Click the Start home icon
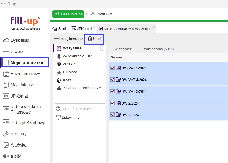This screenshot has height=163, width=228. click(55, 29)
